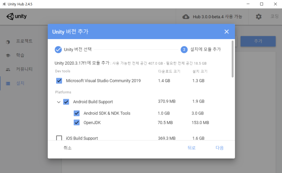Screen dimensions: 282x173
Task: Click the Android Build Support label
Action: click(x=93, y=102)
